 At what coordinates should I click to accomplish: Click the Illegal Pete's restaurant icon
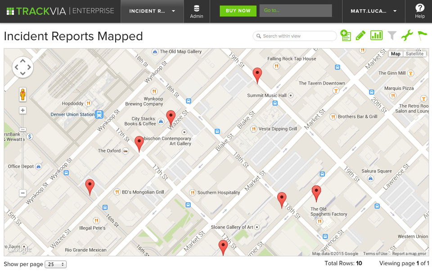(x=96, y=221)
